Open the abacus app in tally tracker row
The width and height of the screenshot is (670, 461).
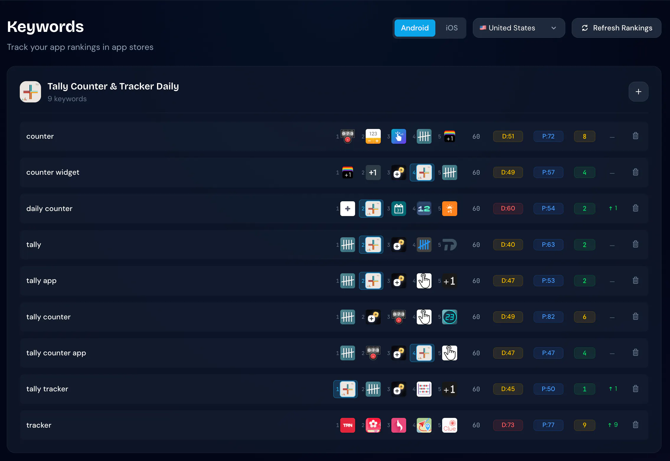424,389
